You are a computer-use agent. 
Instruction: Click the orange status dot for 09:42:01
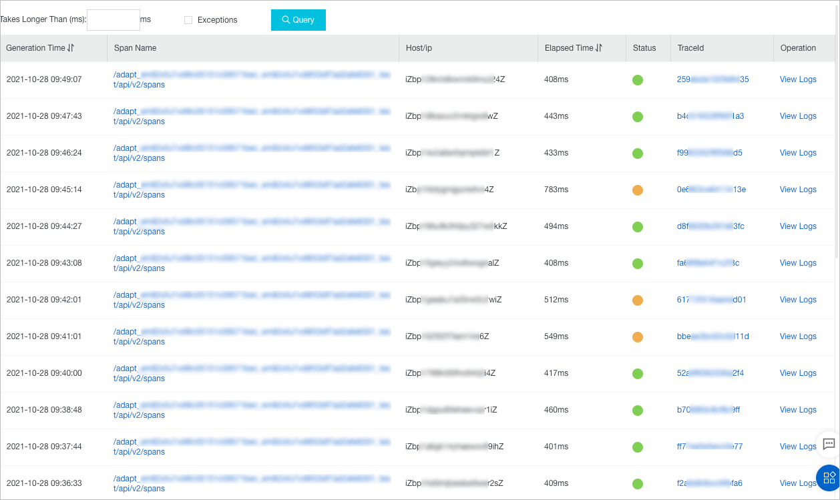(x=638, y=300)
